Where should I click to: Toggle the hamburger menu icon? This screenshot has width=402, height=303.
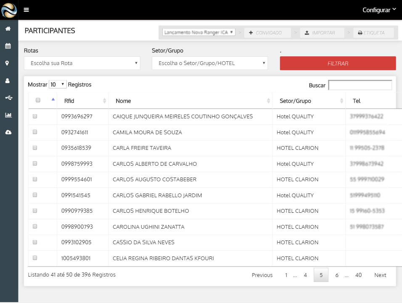[26, 10]
